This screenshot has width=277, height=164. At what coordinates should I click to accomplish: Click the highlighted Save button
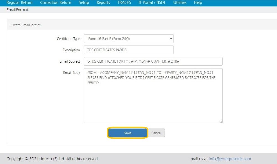click(127, 133)
